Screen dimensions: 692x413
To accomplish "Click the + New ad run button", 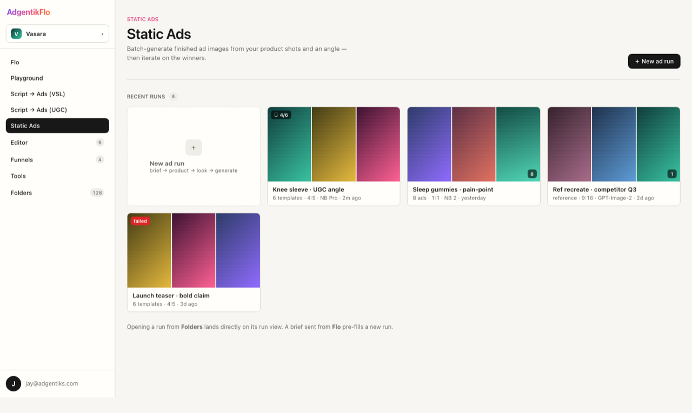I will click(654, 61).
